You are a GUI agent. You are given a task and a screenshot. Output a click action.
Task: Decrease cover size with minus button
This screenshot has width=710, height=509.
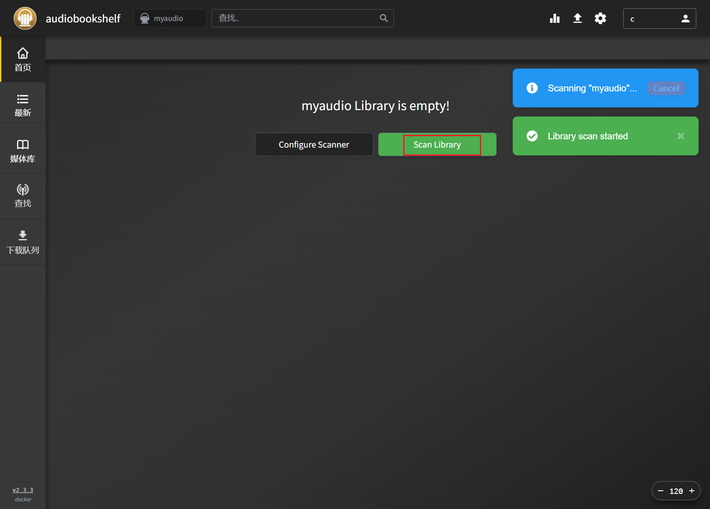[x=660, y=491]
